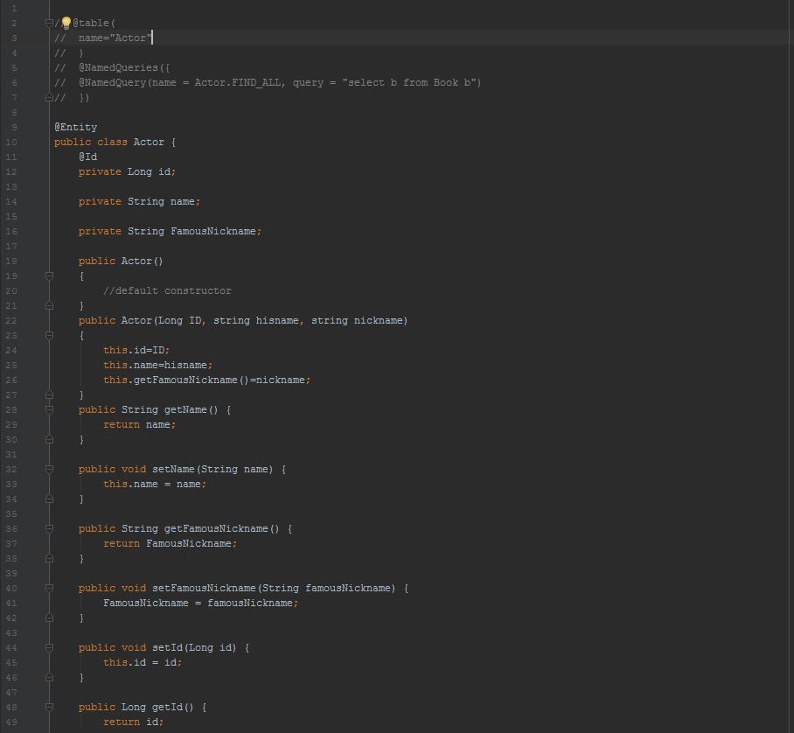
Task: Click fold end marker on line 38
Action: [x=49, y=558]
